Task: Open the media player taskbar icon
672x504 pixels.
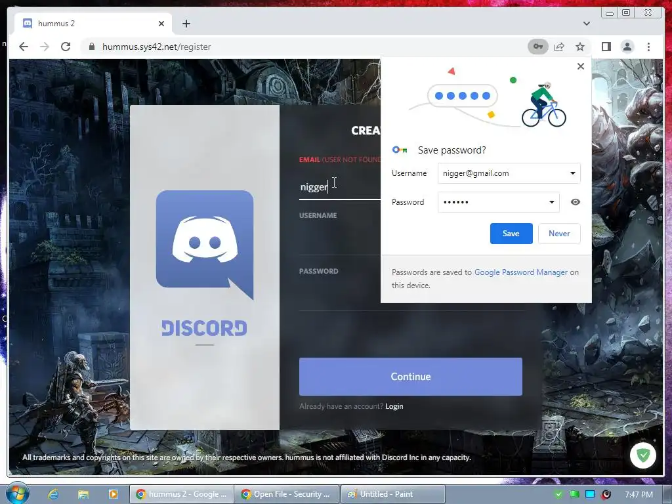Action: pyautogui.click(x=114, y=494)
